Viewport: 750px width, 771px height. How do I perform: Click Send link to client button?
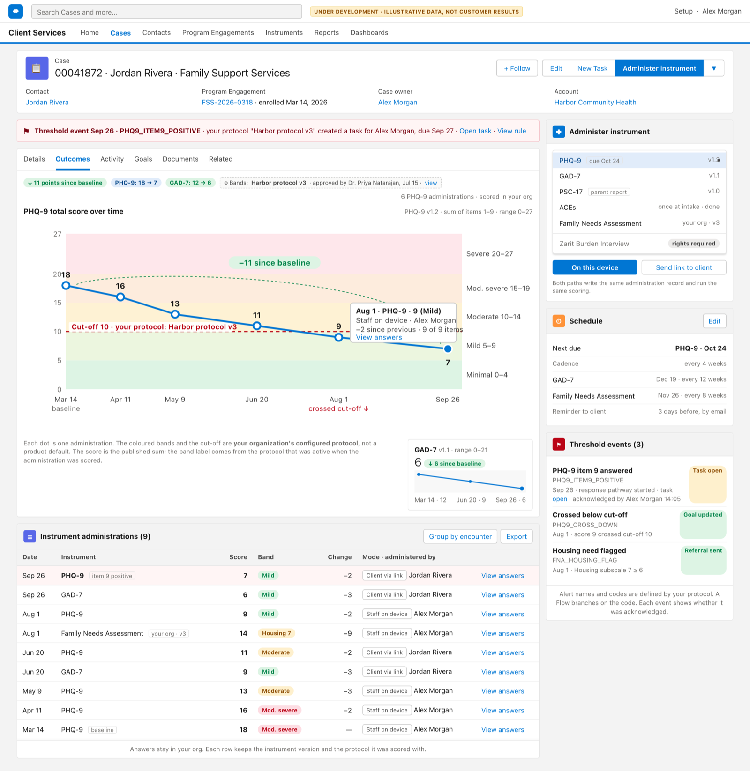click(683, 267)
